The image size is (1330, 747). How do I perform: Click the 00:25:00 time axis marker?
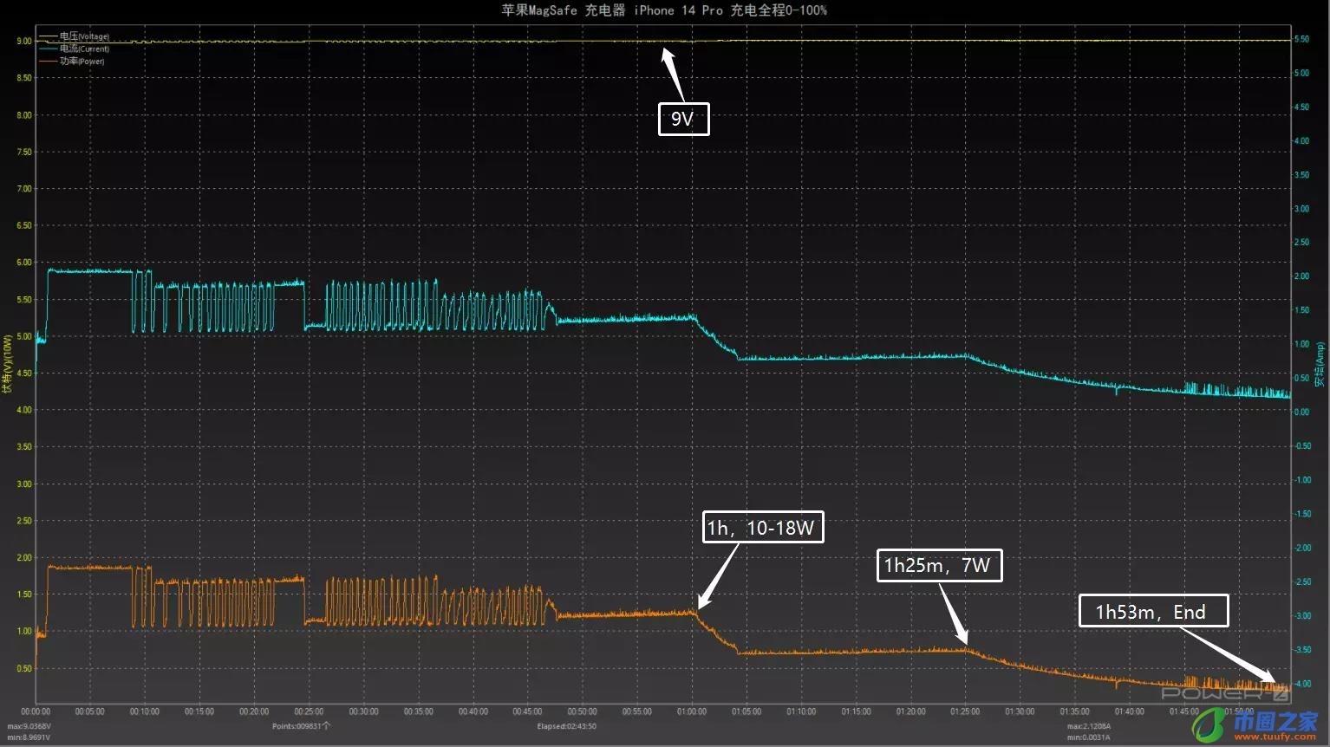point(309,711)
